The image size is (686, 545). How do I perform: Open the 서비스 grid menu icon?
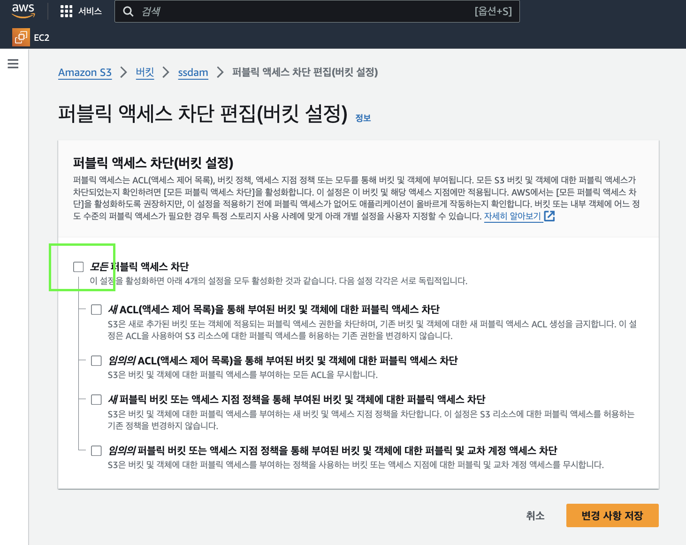click(66, 11)
